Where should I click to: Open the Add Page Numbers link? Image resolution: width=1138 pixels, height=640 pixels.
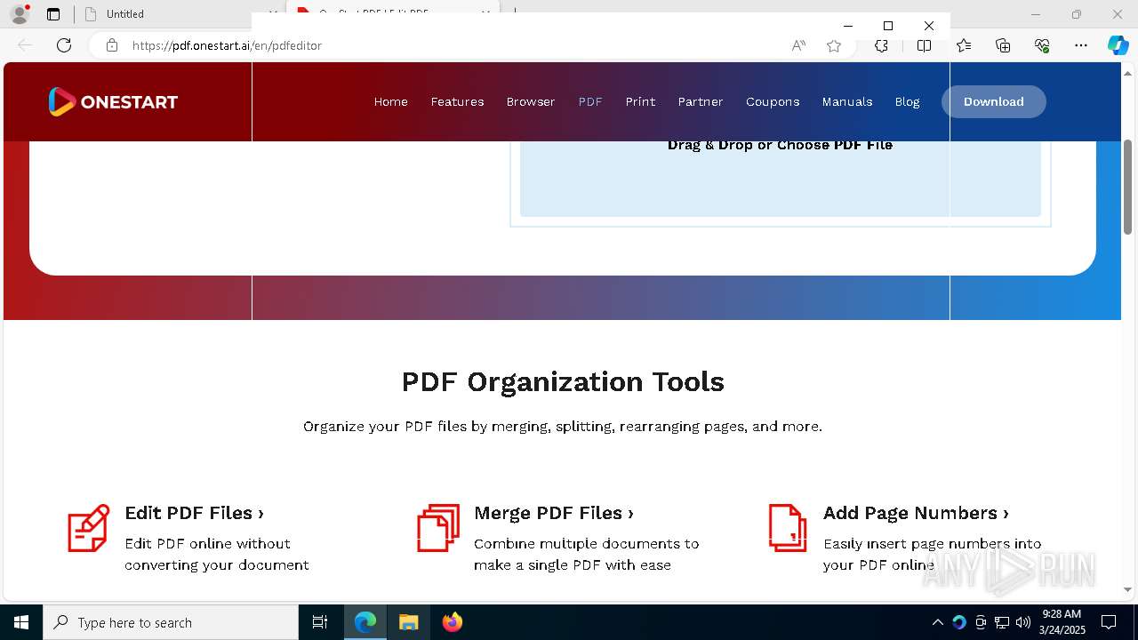click(916, 513)
